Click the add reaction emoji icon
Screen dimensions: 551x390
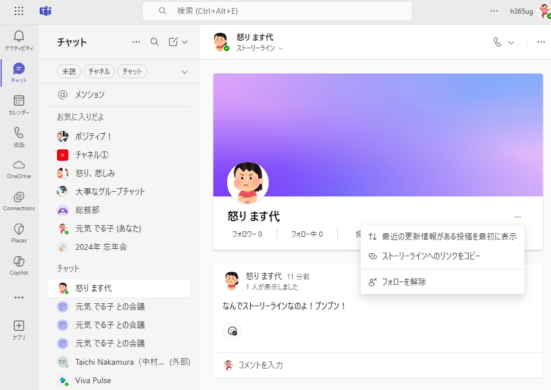232,331
